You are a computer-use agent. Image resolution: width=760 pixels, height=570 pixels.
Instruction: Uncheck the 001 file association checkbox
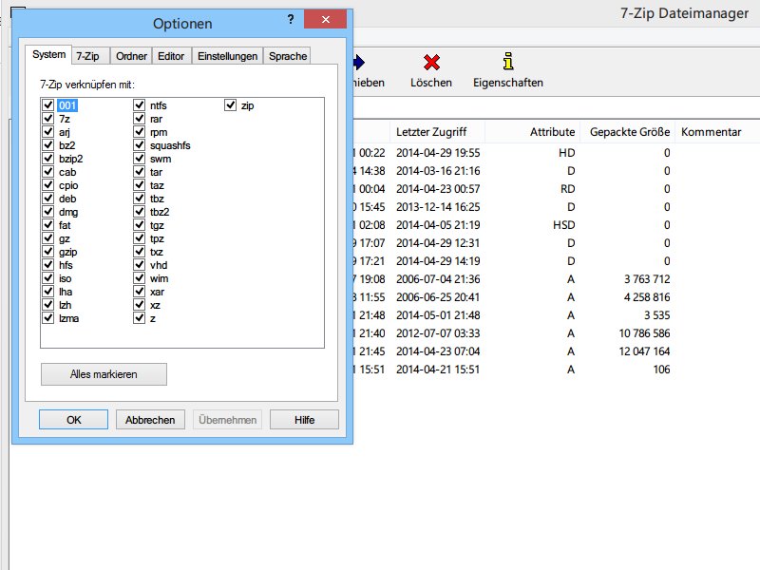pos(48,105)
